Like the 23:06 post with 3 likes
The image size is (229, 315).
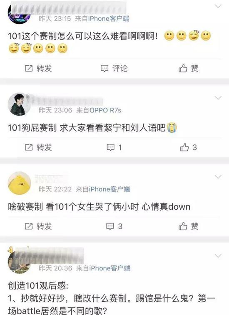tap(188, 147)
